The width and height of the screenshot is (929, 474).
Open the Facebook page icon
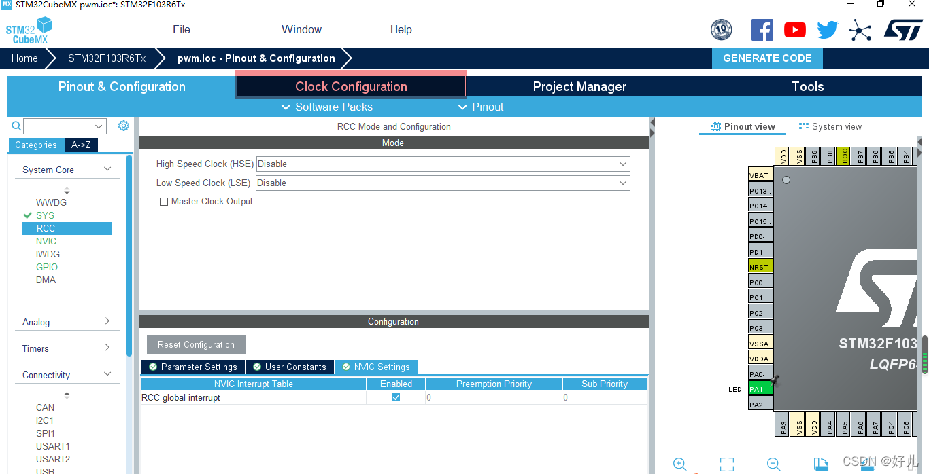[x=762, y=30]
